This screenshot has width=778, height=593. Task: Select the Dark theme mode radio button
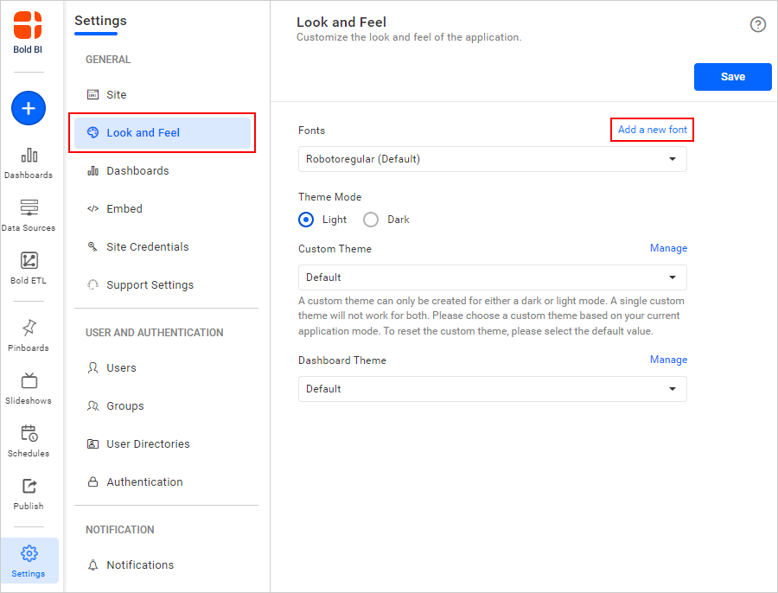click(x=371, y=220)
